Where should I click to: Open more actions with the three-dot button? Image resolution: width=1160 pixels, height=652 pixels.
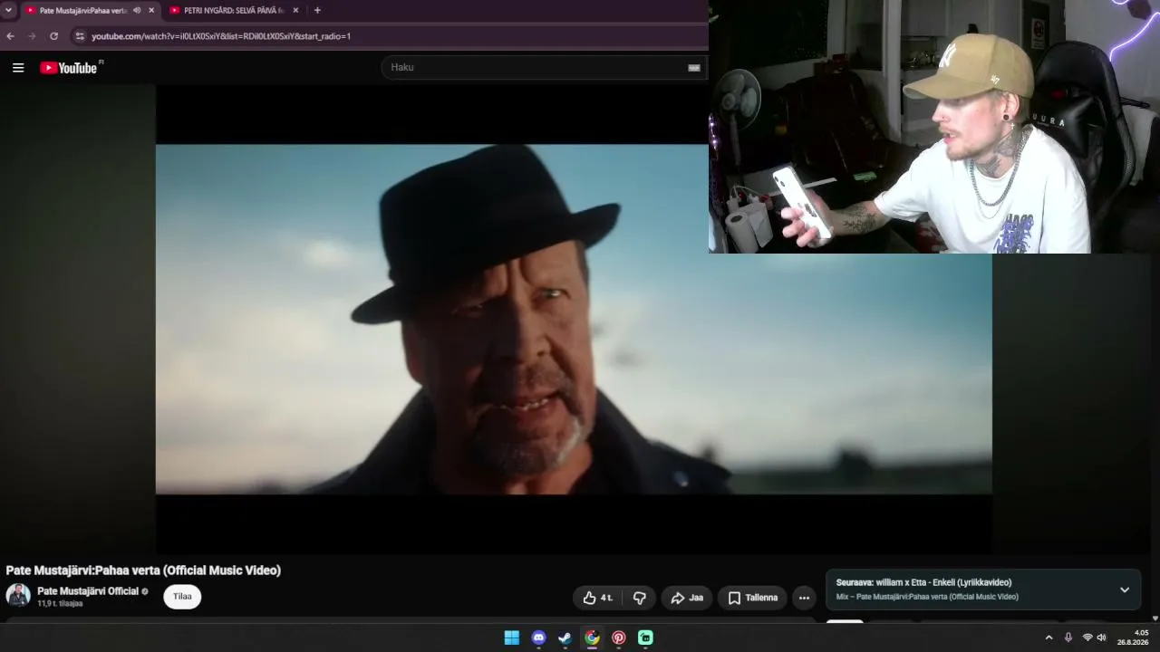click(x=804, y=598)
